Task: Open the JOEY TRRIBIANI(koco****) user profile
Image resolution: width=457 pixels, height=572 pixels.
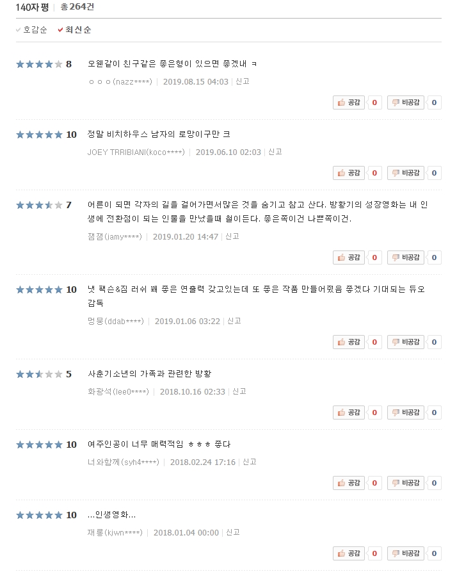Action: click(136, 152)
